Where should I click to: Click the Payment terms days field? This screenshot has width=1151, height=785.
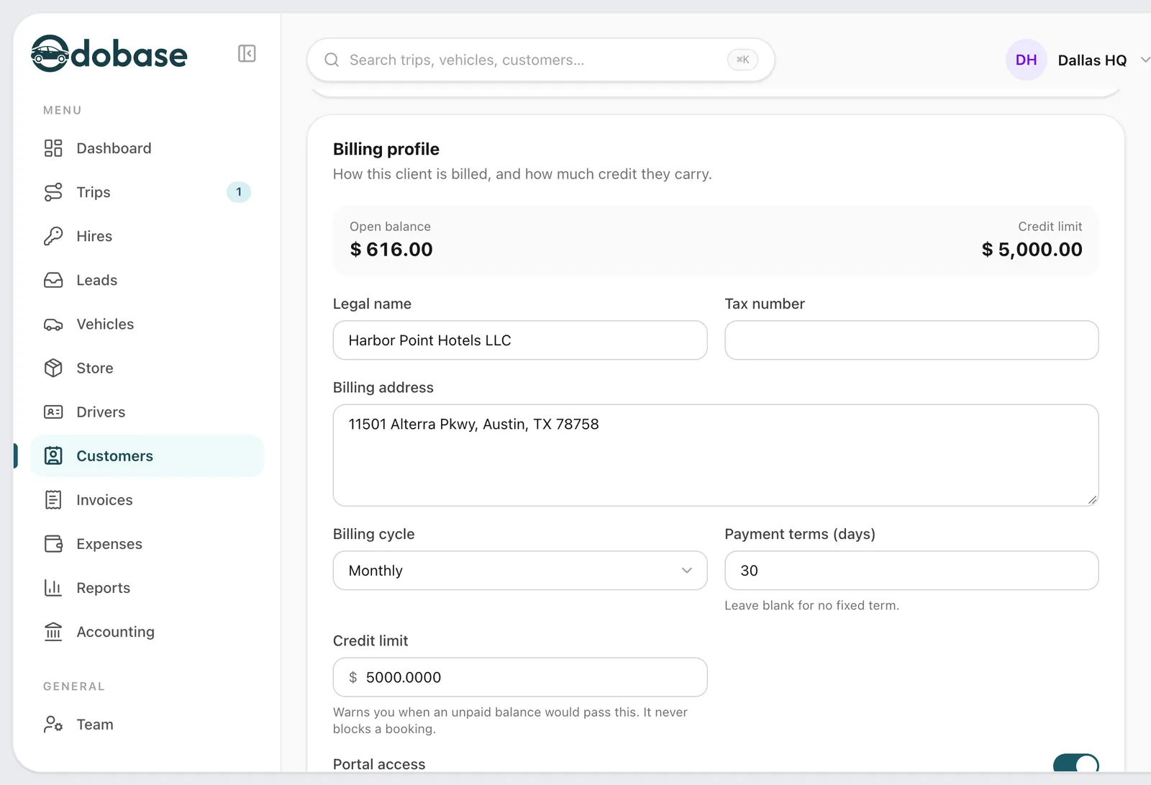(911, 571)
